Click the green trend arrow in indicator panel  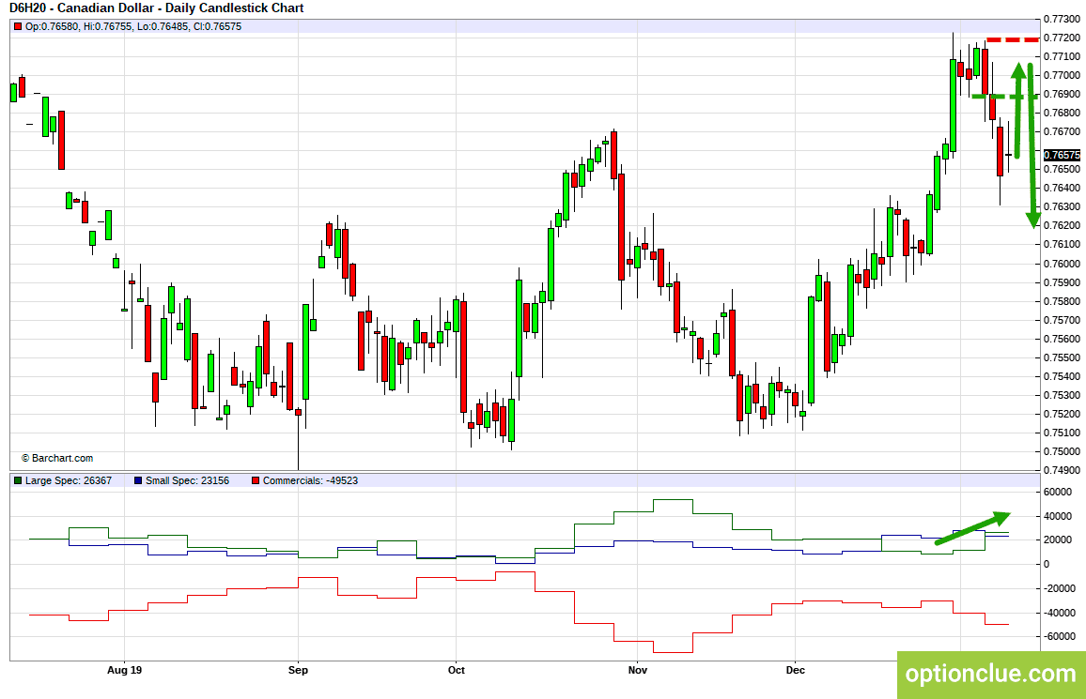point(973,528)
